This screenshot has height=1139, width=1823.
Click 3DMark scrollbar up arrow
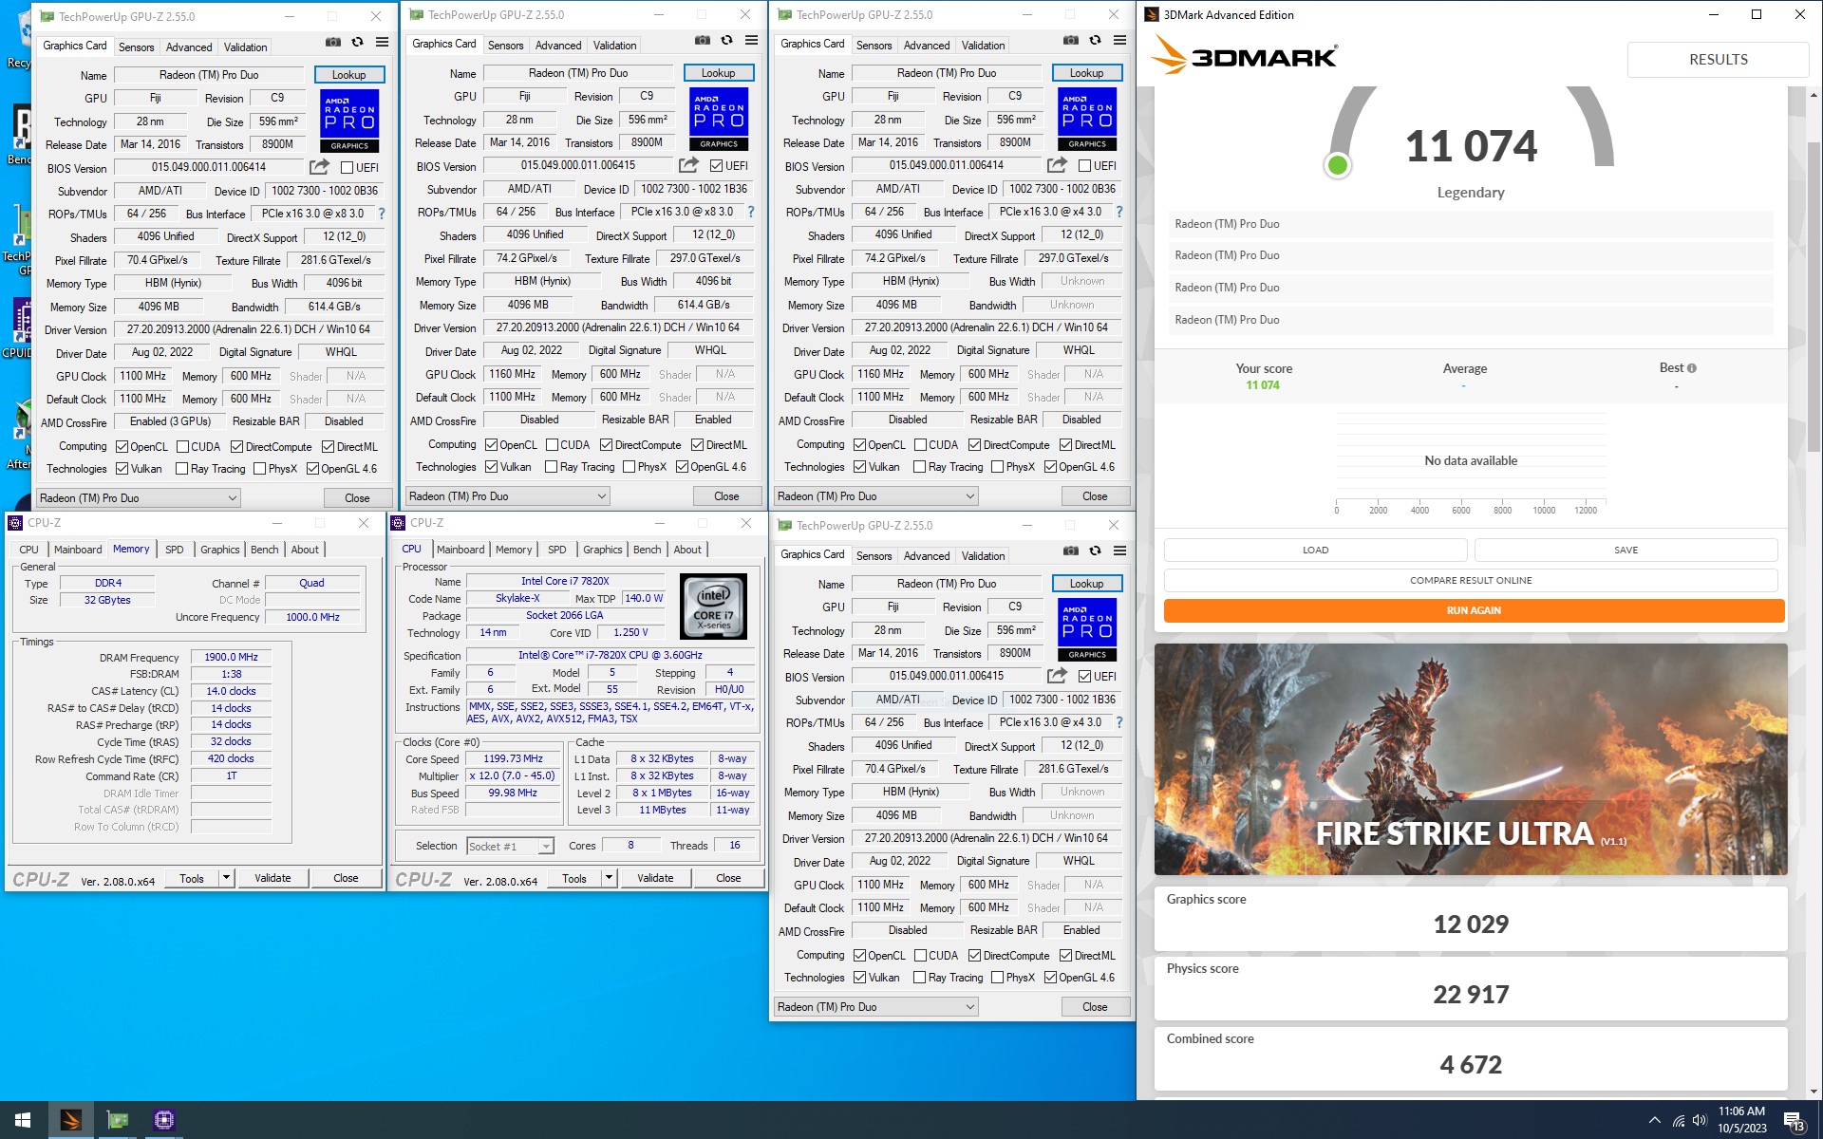(x=1814, y=95)
